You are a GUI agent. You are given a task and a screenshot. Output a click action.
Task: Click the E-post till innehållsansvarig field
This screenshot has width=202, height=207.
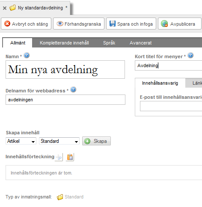171,106
